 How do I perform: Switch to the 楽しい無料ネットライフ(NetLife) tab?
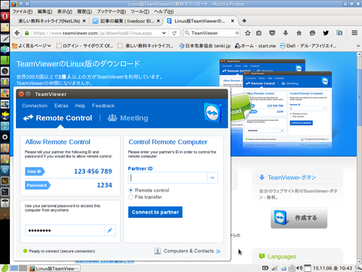49,21
